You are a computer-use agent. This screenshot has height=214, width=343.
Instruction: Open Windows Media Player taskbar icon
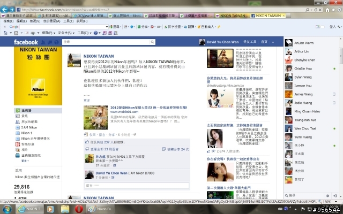50,209
